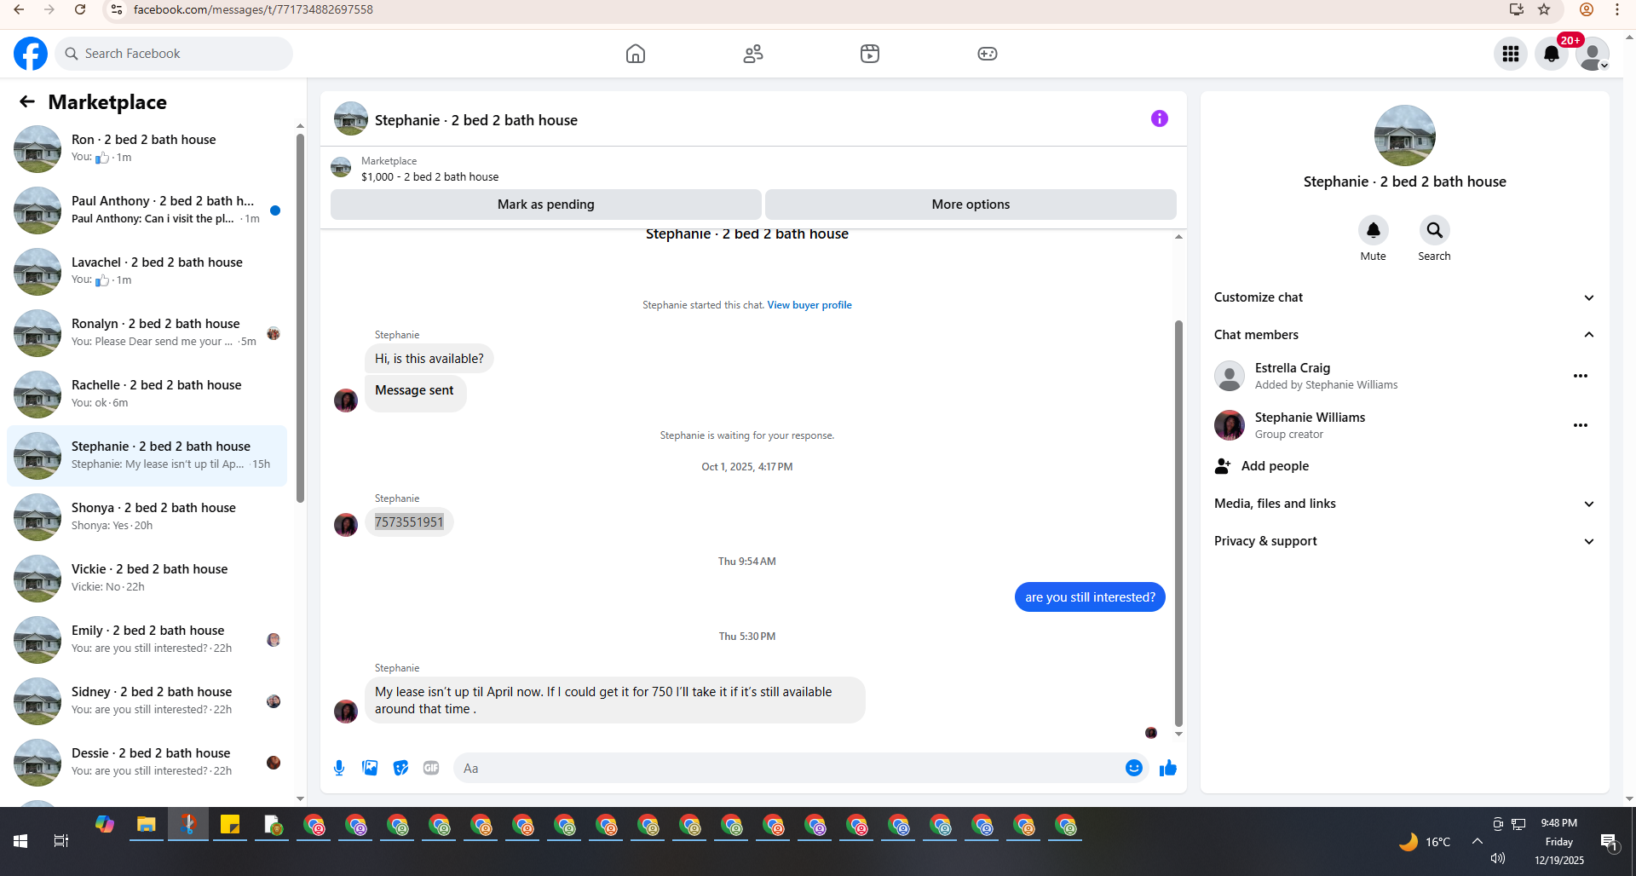Click Add people label
The image size is (1636, 876).
click(1275, 466)
